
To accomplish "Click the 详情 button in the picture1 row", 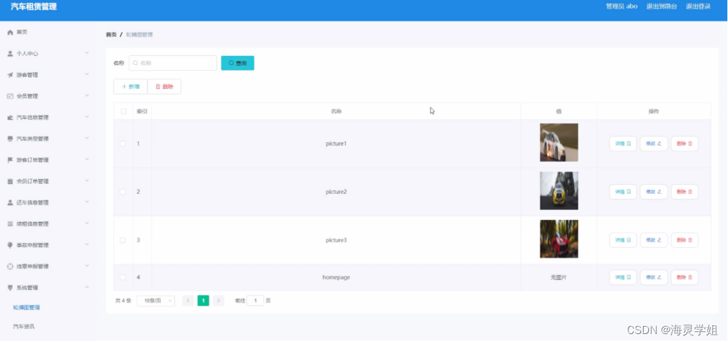I will (622, 144).
